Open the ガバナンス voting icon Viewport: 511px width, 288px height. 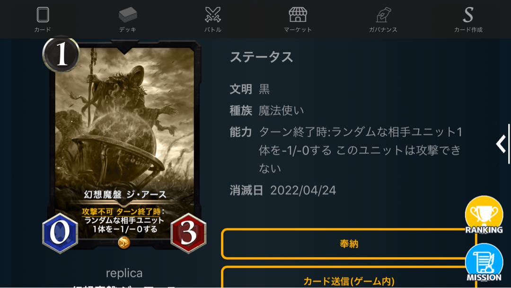[x=383, y=15]
